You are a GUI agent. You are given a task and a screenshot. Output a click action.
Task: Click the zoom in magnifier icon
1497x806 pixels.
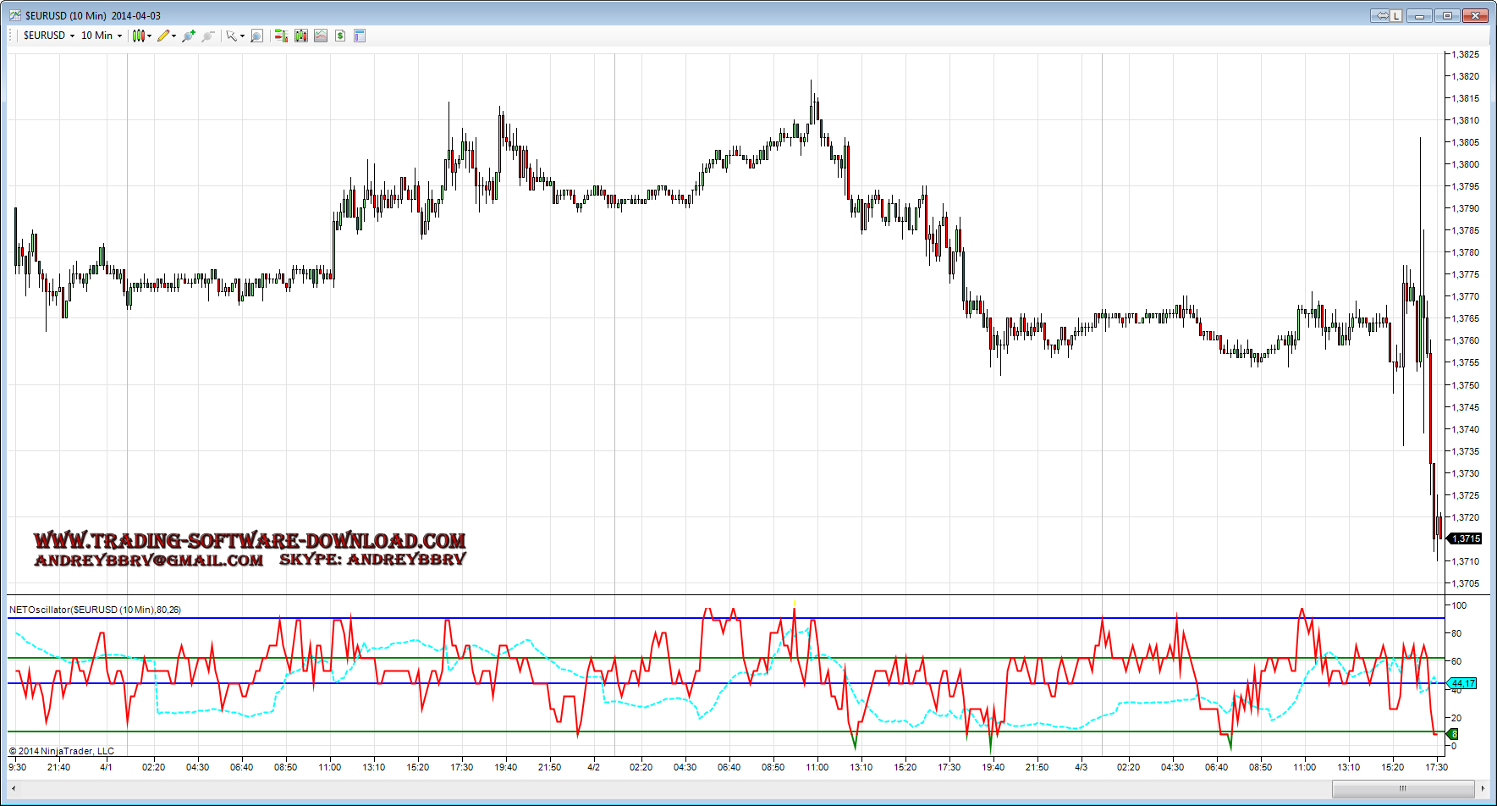click(188, 36)
